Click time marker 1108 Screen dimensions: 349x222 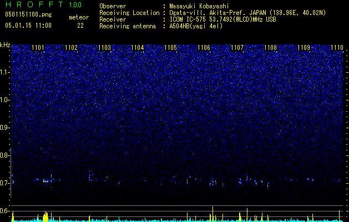tap(270, 48)
